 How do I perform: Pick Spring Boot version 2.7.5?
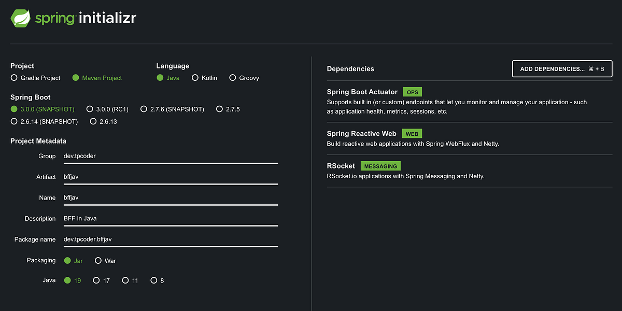[219, 109]
